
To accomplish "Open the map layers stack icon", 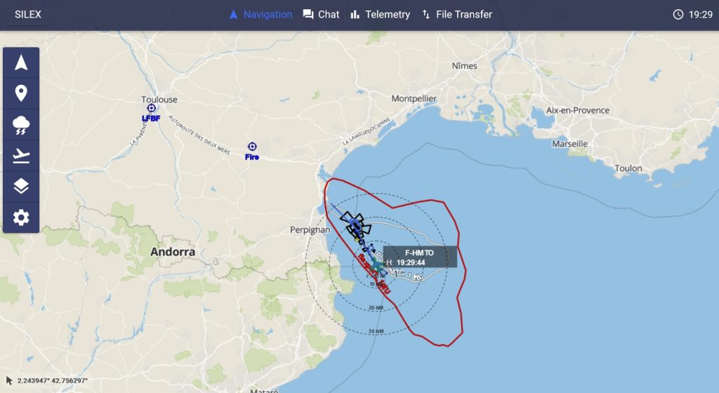I will 21,187.
